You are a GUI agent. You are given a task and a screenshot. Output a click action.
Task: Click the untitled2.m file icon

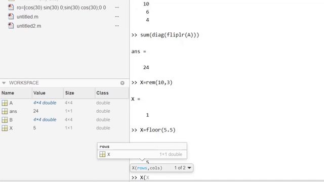click(11, 26)
